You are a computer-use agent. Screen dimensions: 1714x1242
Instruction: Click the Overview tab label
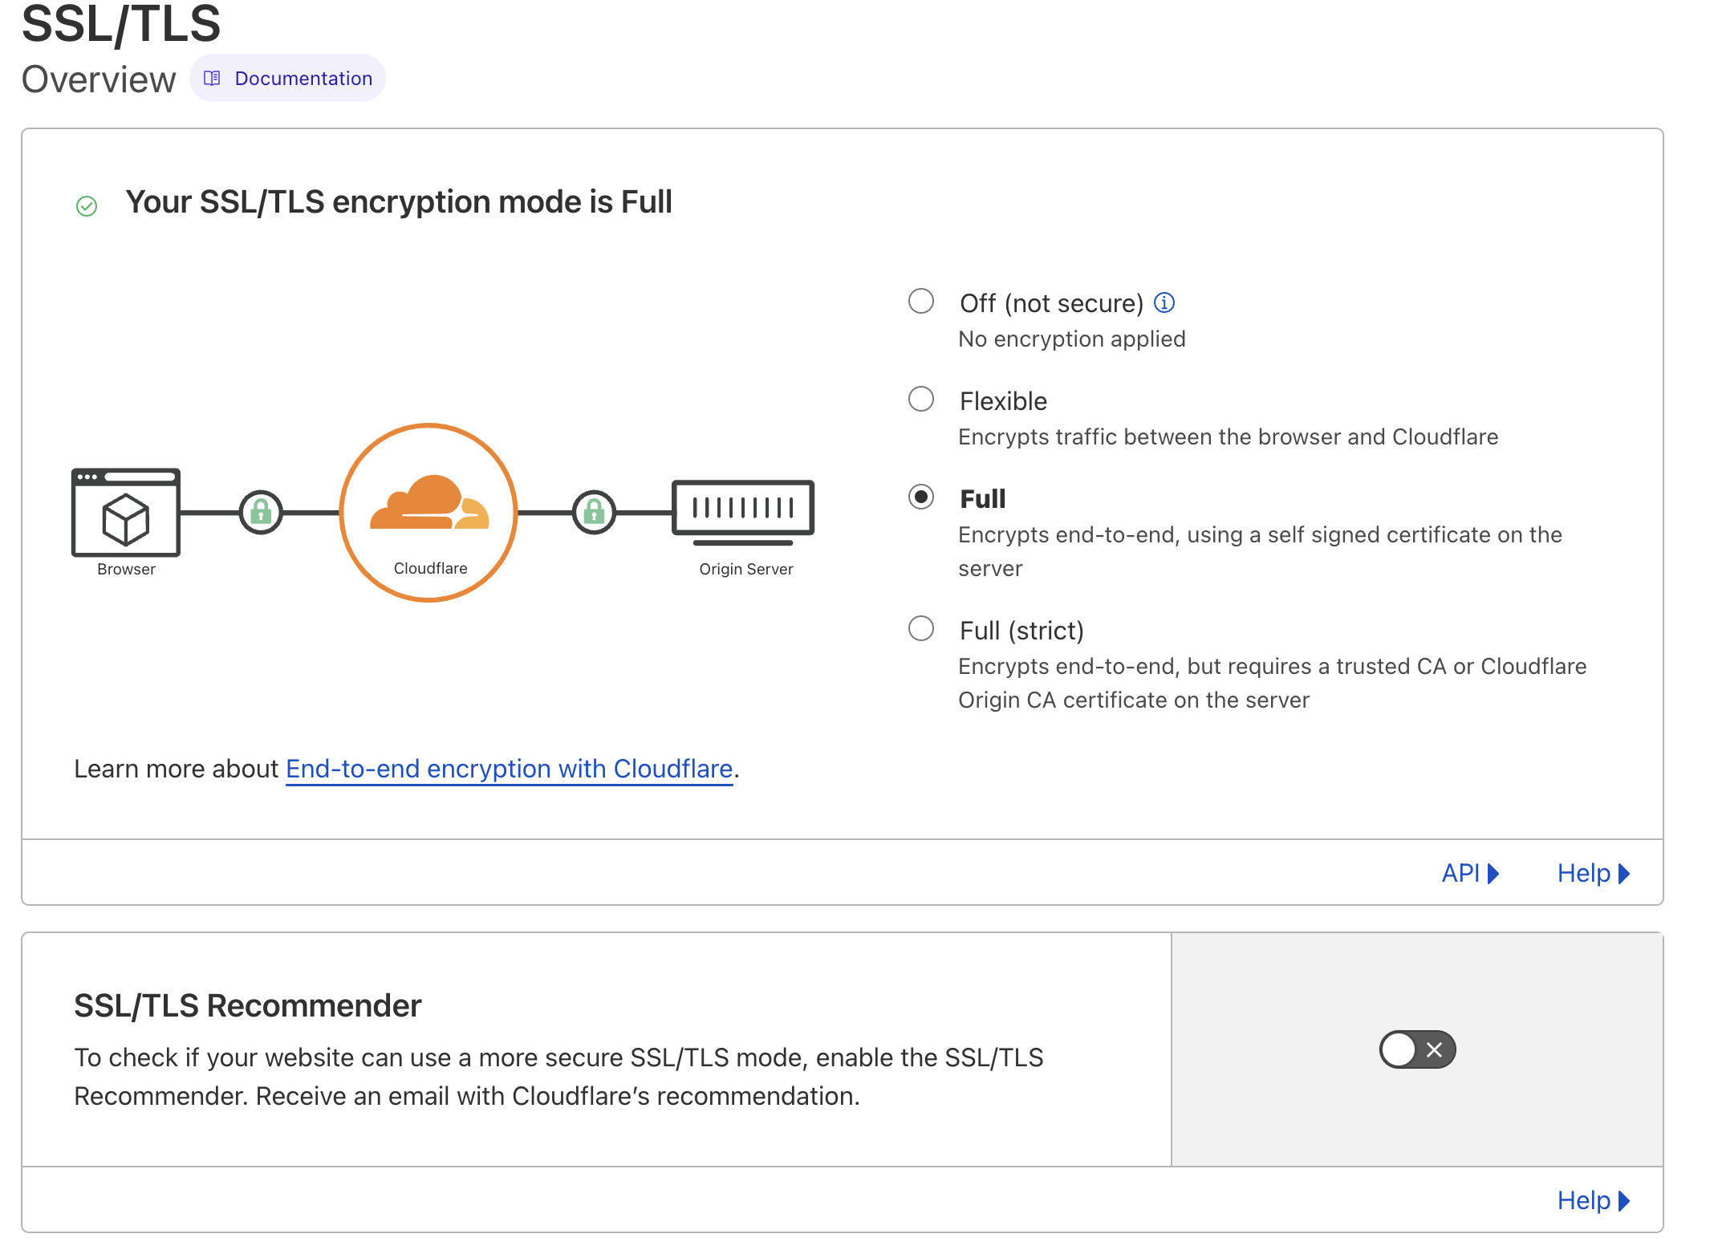[x=98, y=78]
